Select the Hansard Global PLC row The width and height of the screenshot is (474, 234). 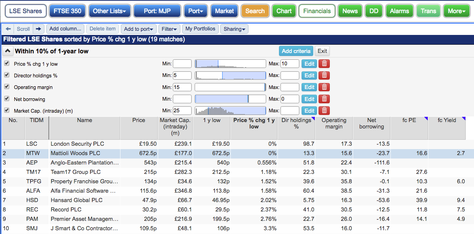(234, 200)
